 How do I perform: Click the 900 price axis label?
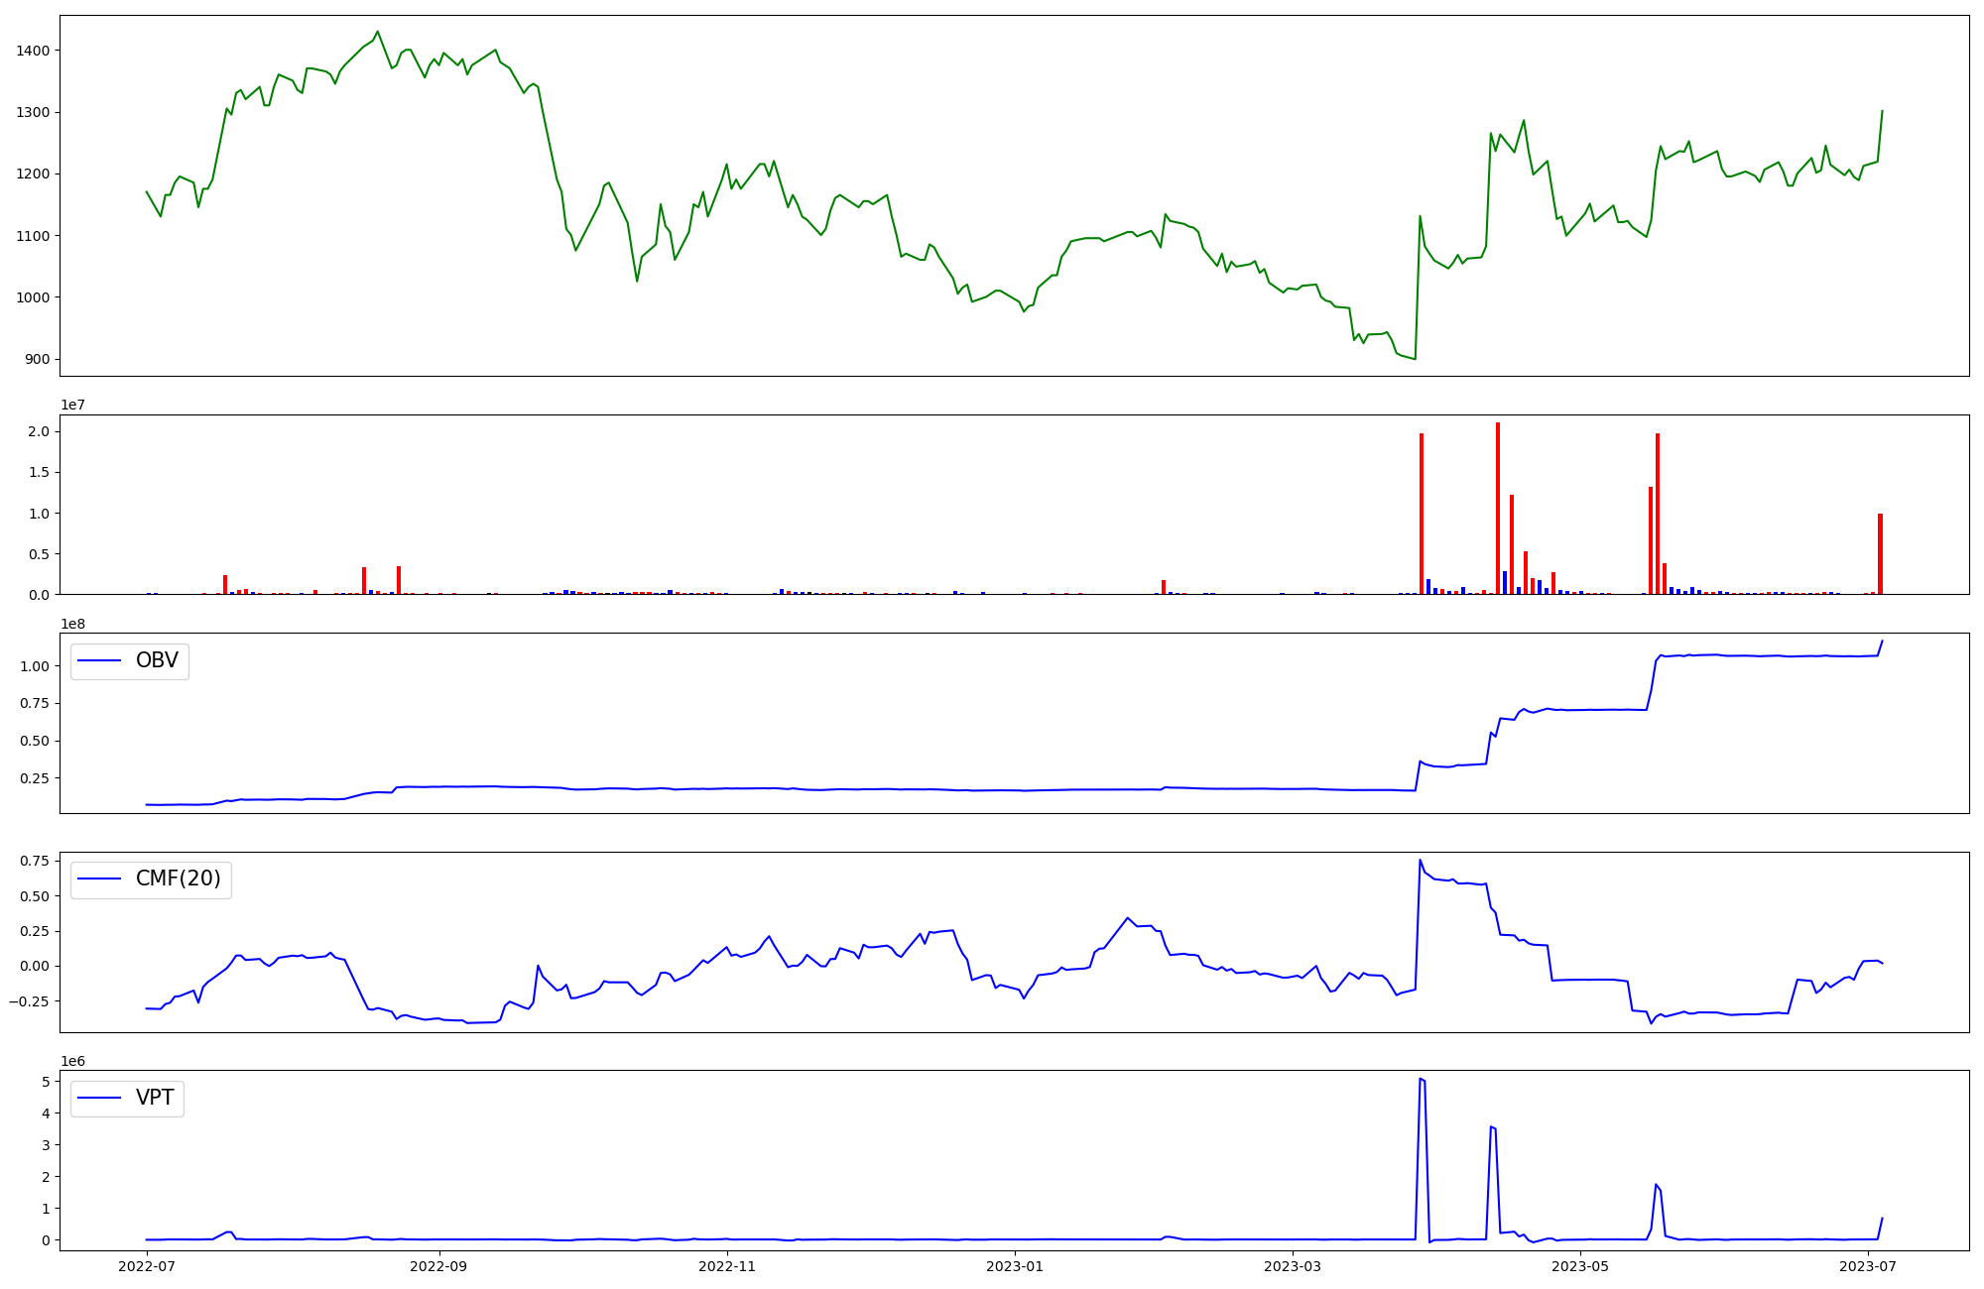[38, 359]
